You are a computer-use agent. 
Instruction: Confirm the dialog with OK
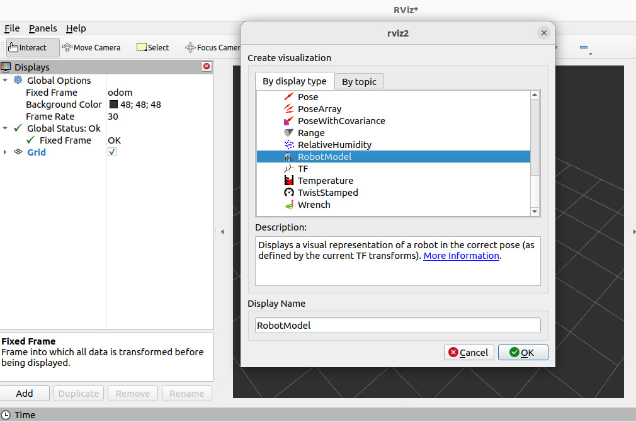[523, 352]
